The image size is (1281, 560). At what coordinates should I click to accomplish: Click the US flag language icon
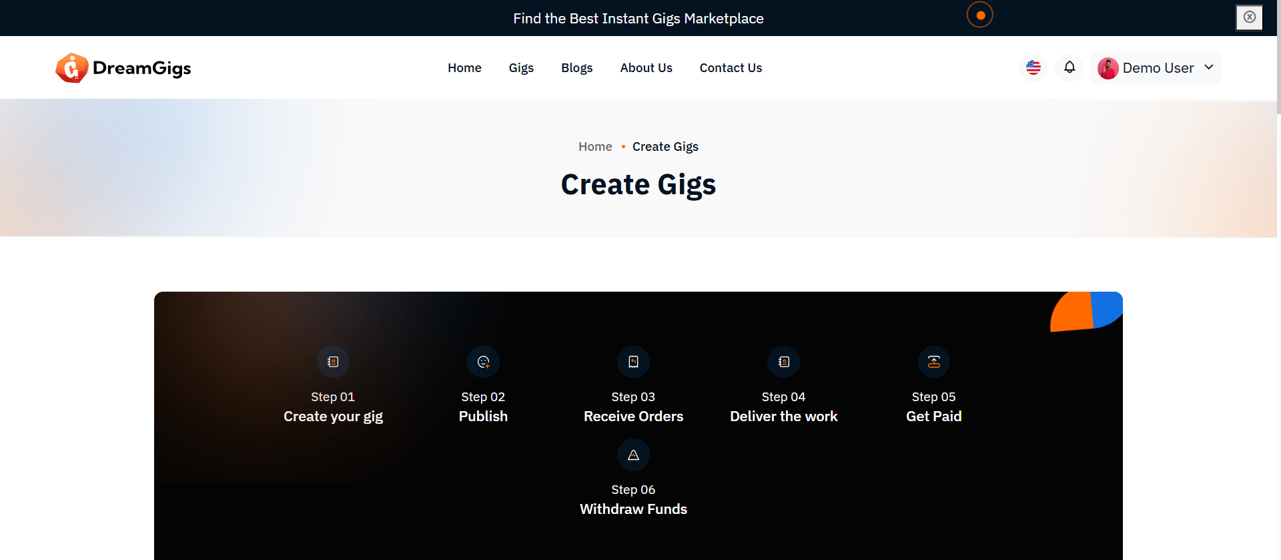pos(1033,67)
